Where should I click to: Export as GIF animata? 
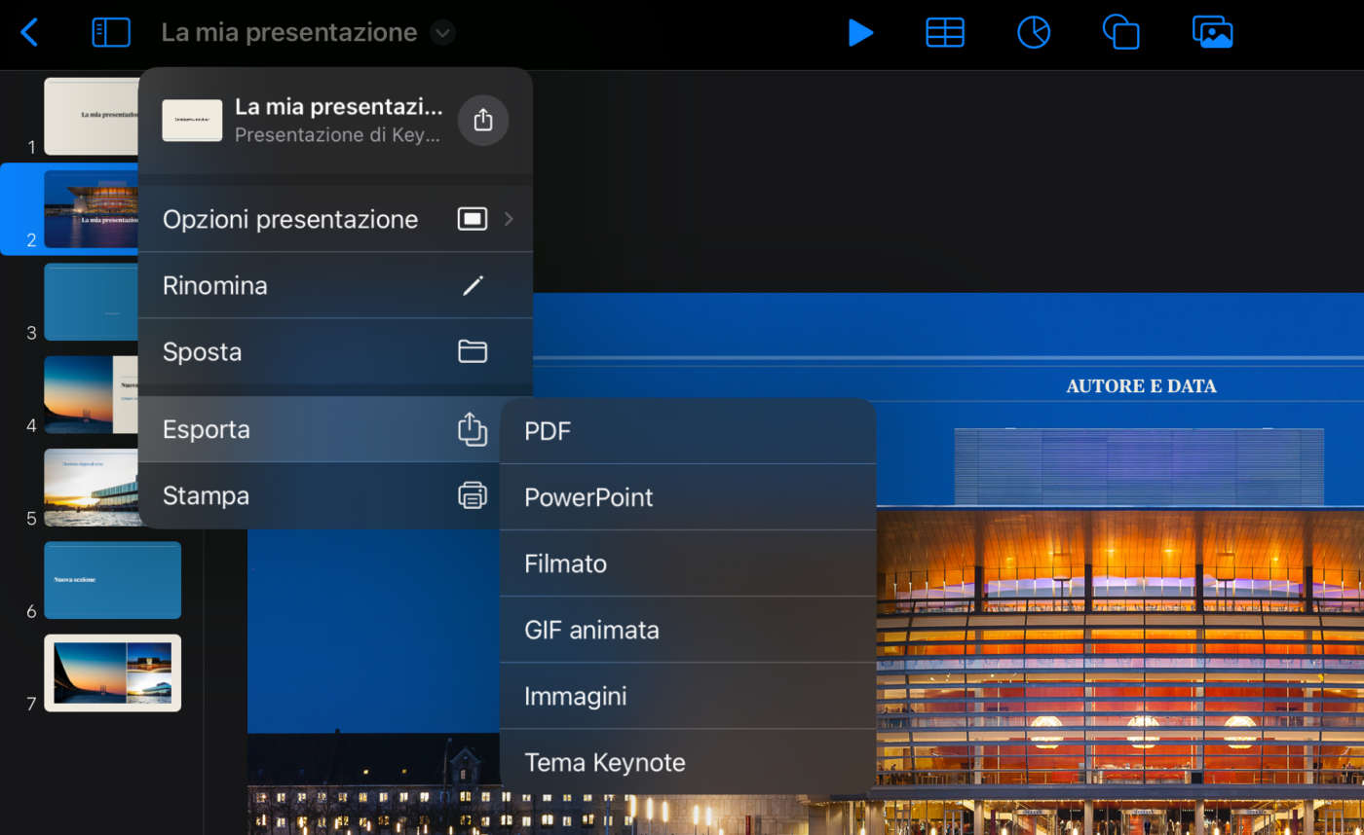[x=688, y=630]
